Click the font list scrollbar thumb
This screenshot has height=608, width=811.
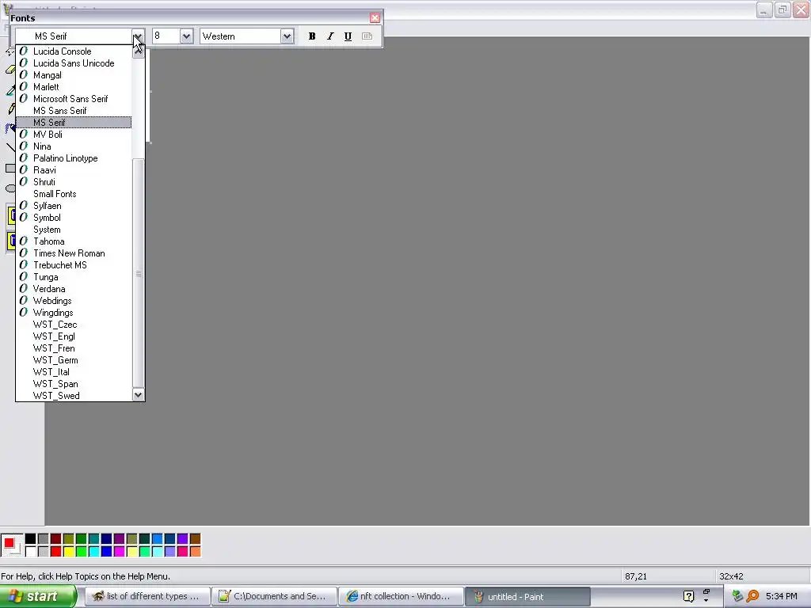[x=138, y=273]
